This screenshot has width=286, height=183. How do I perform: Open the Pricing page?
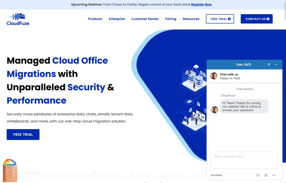coord(171,19)
